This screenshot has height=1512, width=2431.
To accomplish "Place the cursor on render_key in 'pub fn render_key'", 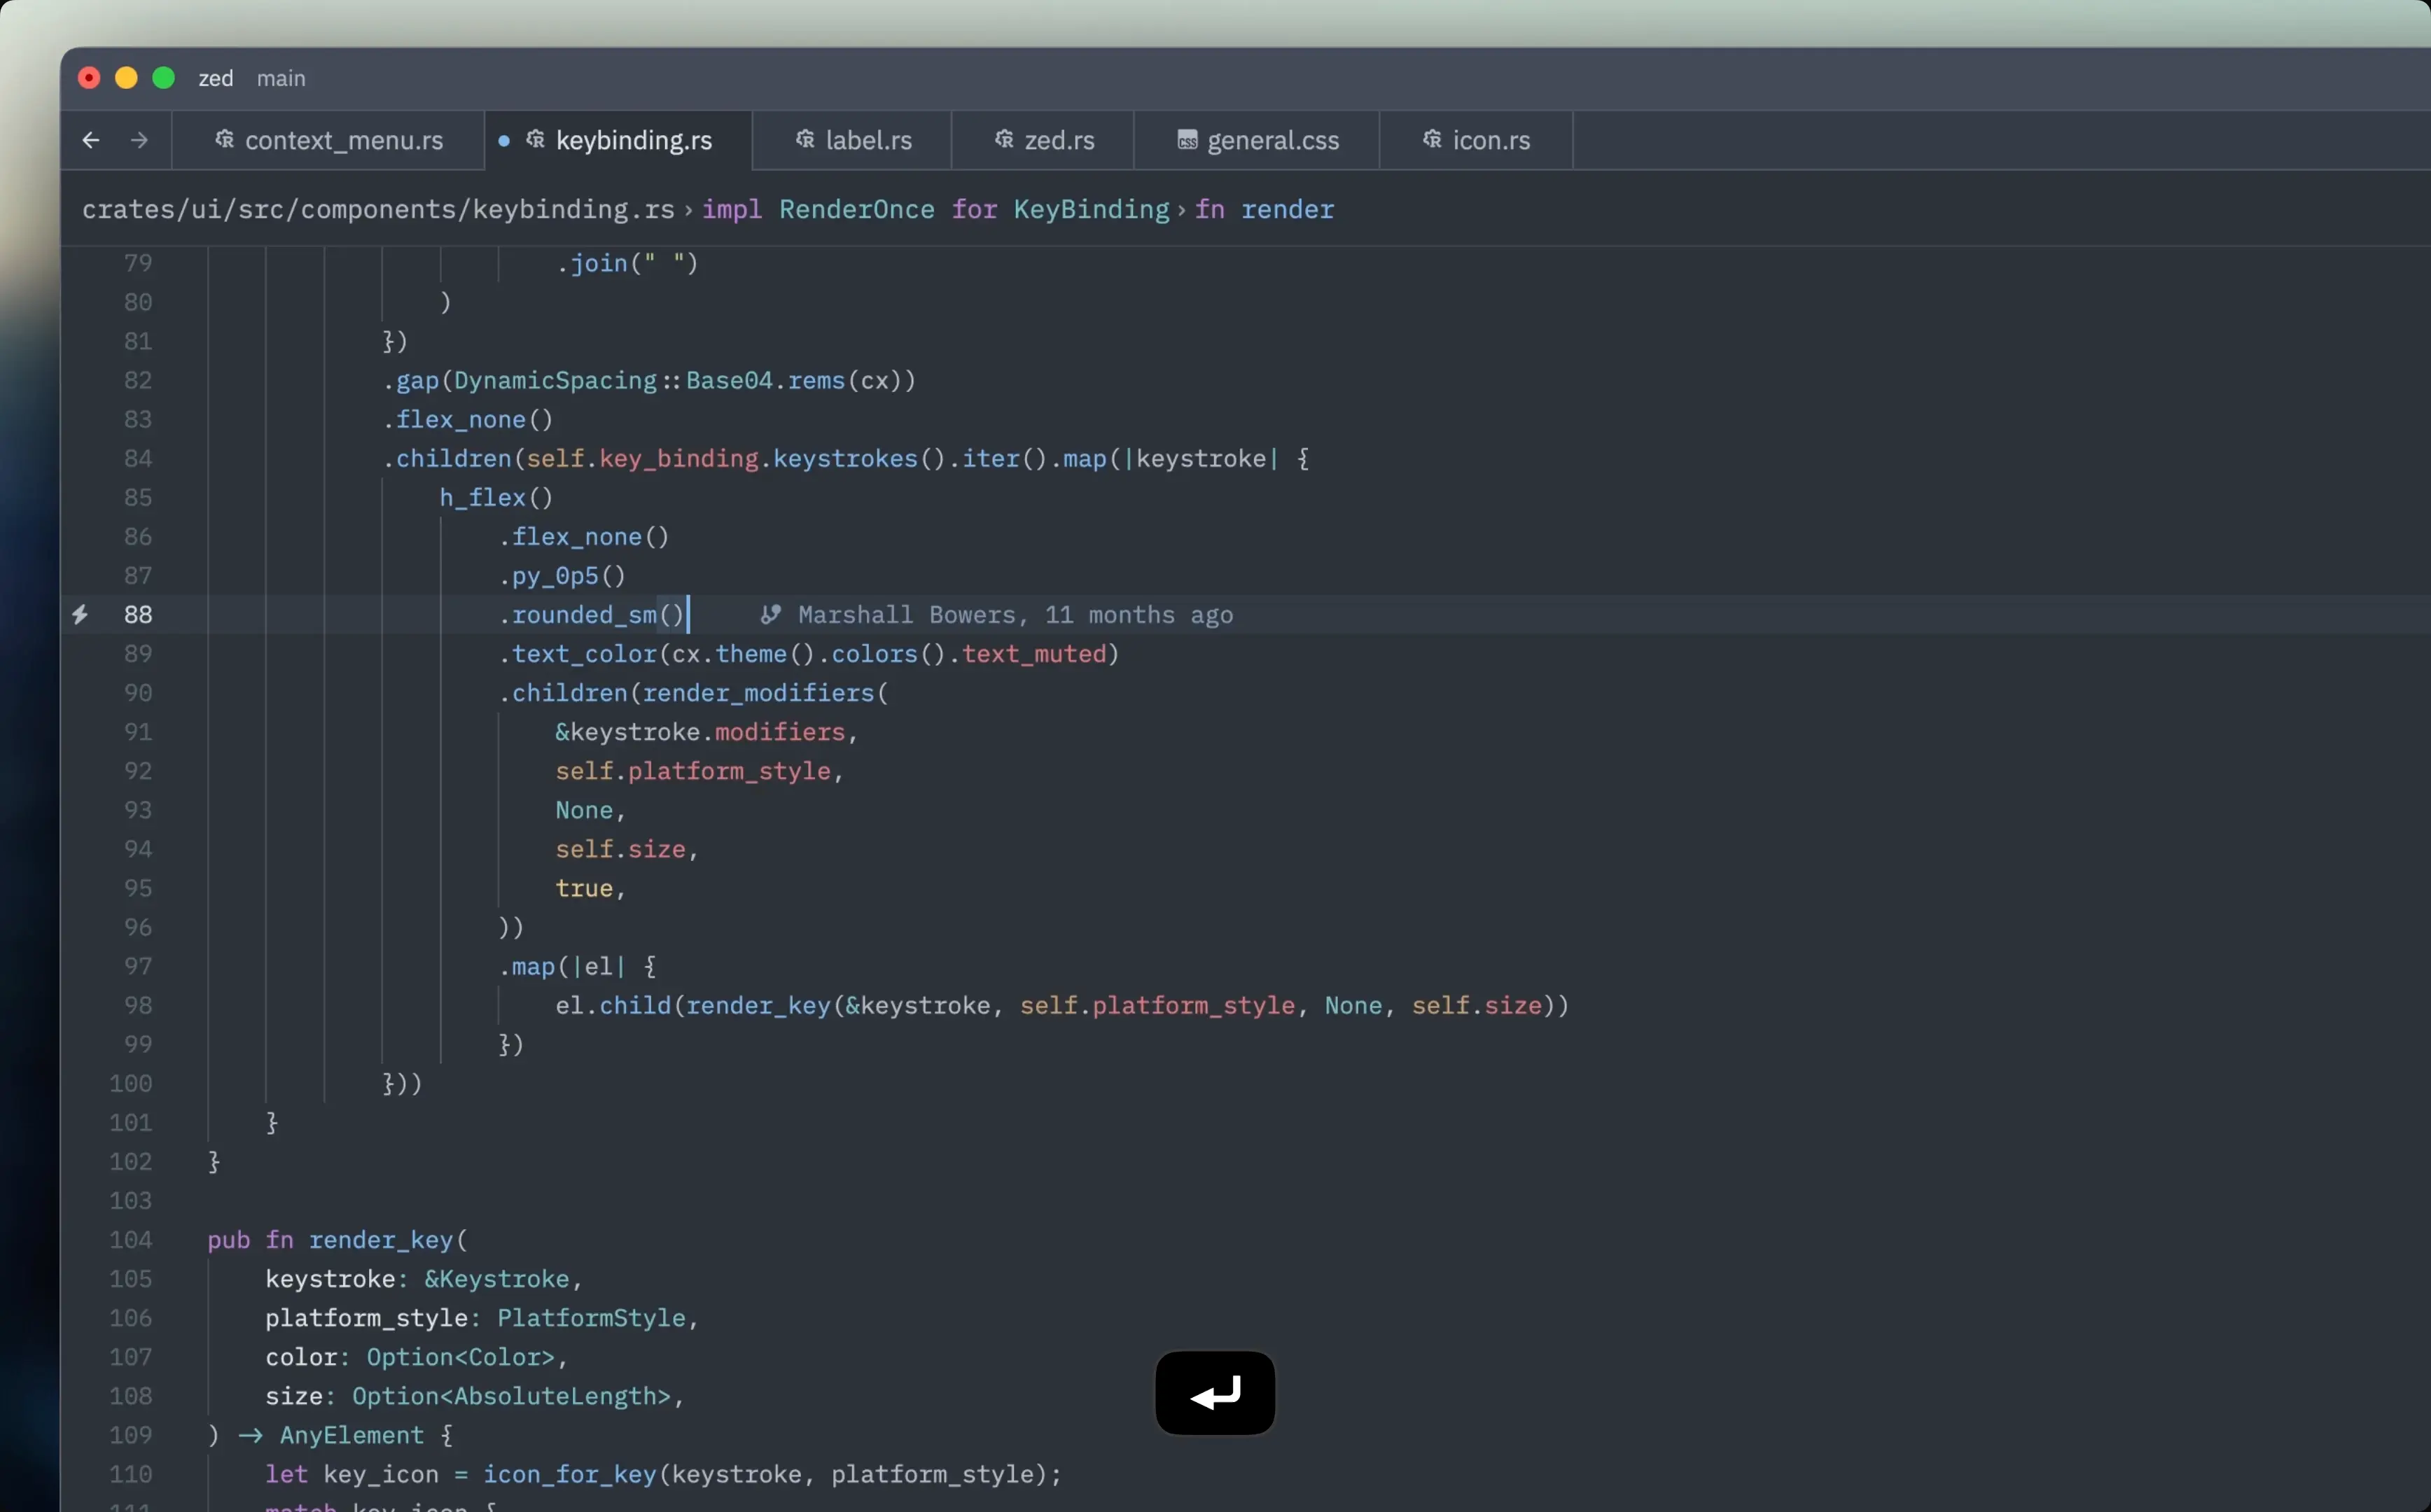I will [x=380, y=1239].
